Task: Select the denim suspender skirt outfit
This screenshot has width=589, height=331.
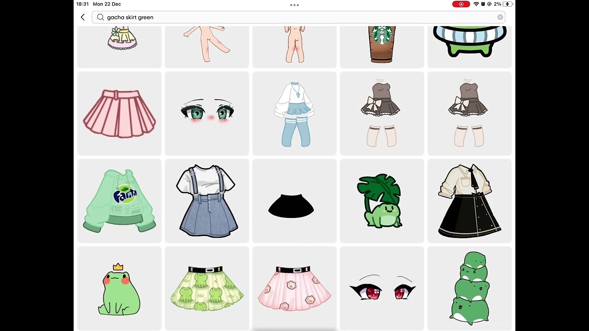Action: click(207, 201)
